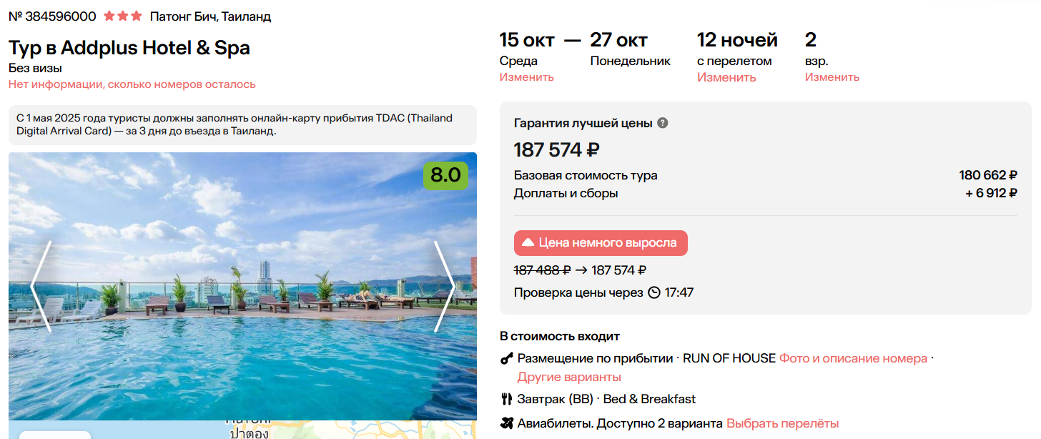Show previous hotel photo with left arrow
The image size is (1041, 439).
pos(41,286)
